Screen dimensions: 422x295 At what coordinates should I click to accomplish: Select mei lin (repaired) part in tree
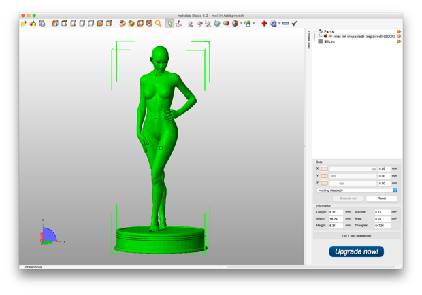365,36
